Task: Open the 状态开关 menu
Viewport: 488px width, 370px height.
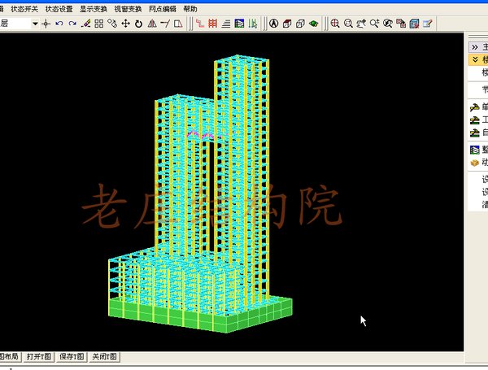Action: (24, 9)
